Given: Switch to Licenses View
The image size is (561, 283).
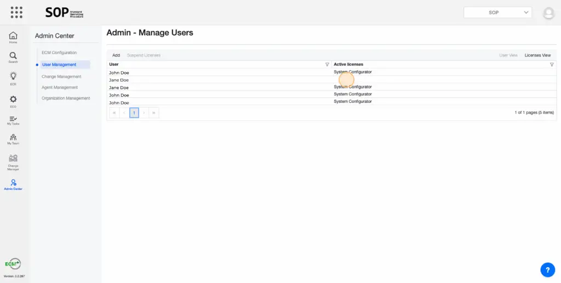Looking at the screenshot, I should coord(537,55).
